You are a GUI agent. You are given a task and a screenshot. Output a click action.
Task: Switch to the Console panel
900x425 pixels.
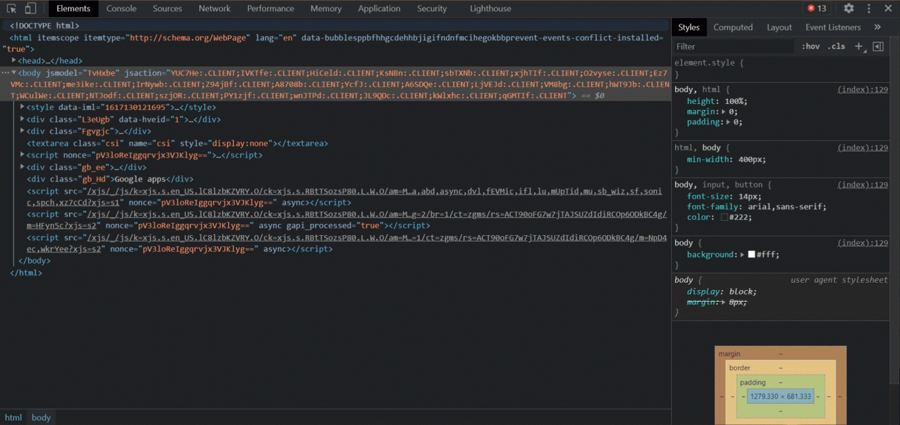(x=121, y=8)
